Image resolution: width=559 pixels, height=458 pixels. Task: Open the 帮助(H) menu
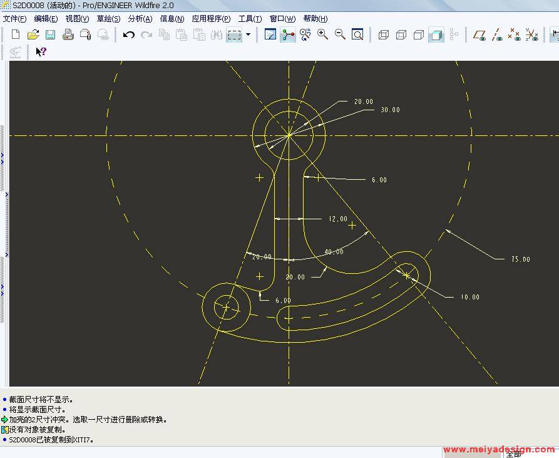(315, 19)
